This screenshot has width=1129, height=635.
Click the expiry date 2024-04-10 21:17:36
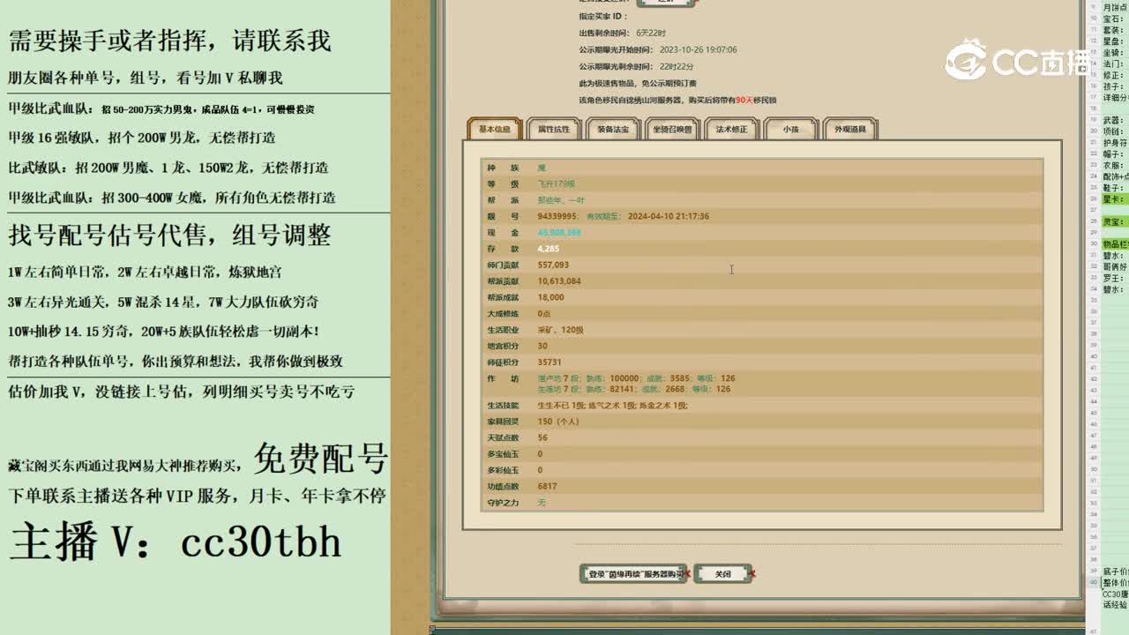coord(669,216)
